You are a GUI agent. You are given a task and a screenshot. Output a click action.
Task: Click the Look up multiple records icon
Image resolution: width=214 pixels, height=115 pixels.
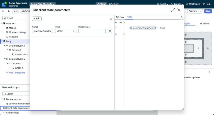pyautogui.click(x=7, y=104)
